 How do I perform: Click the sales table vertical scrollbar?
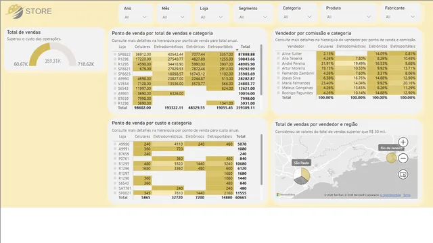261,70
